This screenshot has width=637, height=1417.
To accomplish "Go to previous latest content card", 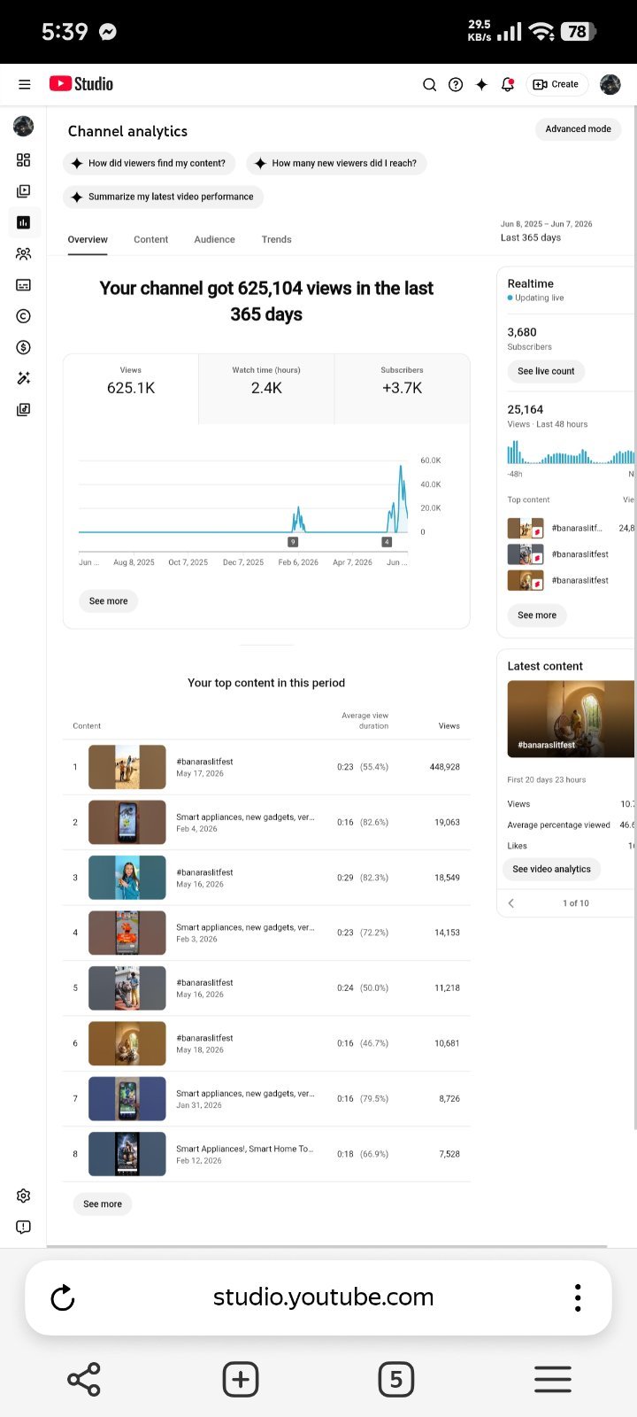I will 511,903.
